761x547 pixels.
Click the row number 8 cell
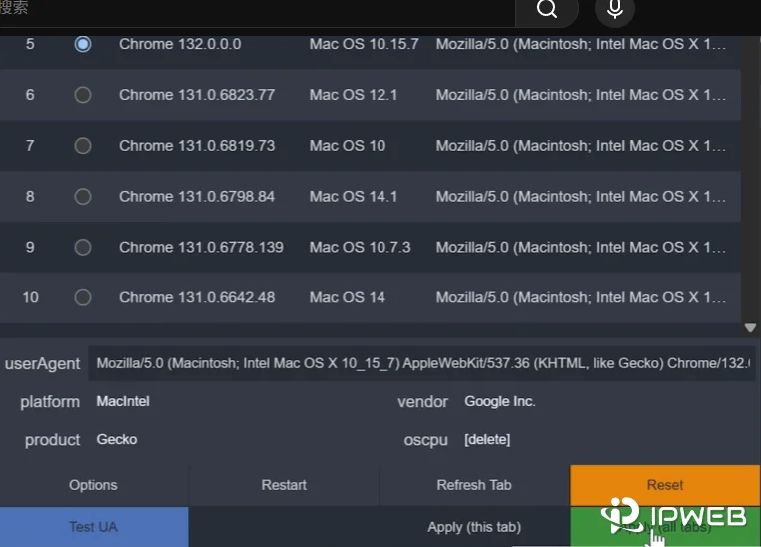30,197
